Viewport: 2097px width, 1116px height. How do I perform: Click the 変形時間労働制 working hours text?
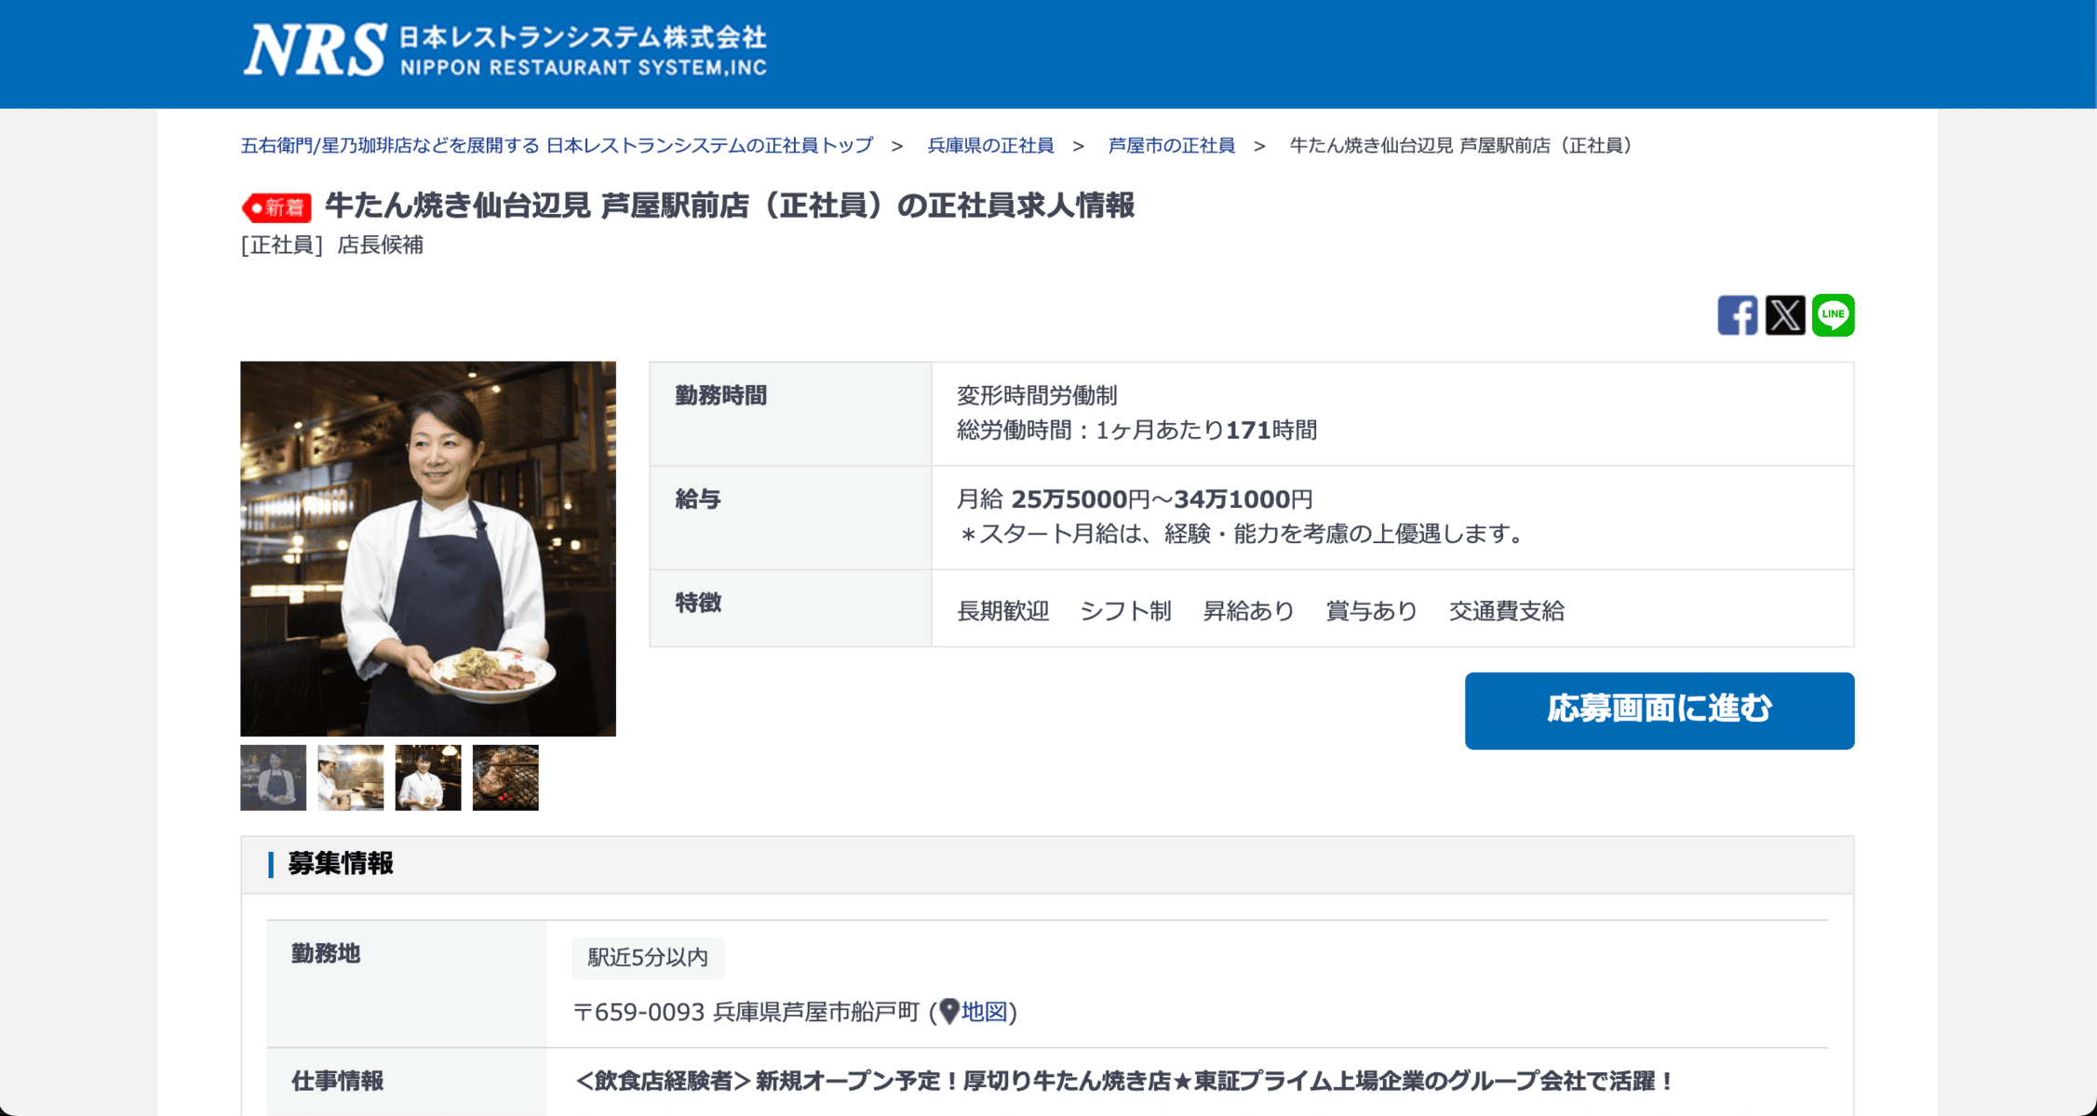click(x=1037, y=395)
